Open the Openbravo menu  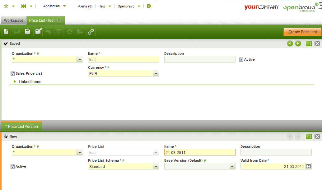pyautogui.click(x=129, y=6)
